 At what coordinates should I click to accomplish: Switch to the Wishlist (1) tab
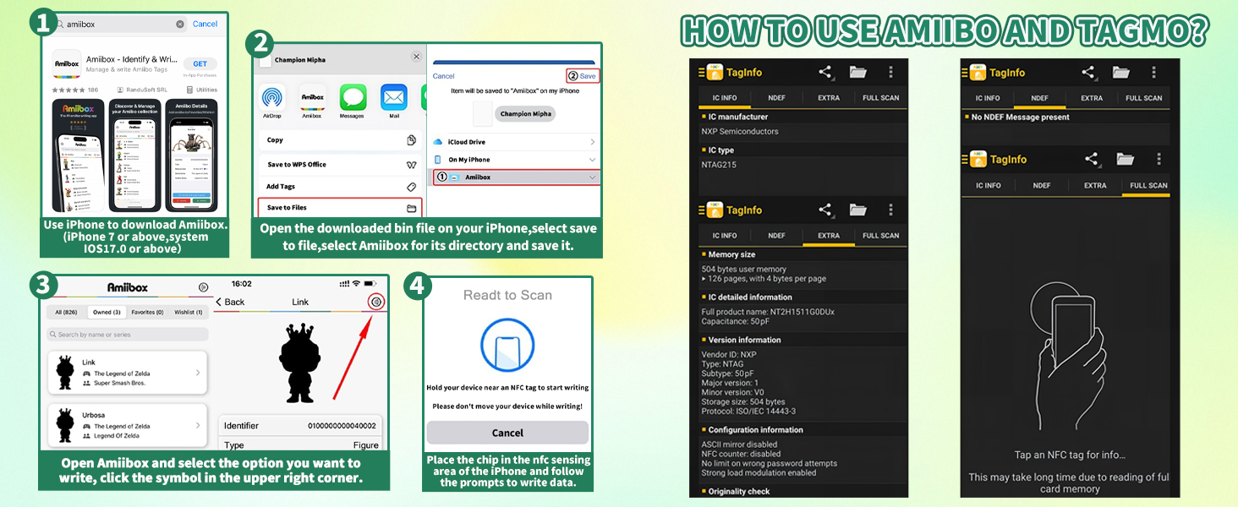(x=189, y=313)
